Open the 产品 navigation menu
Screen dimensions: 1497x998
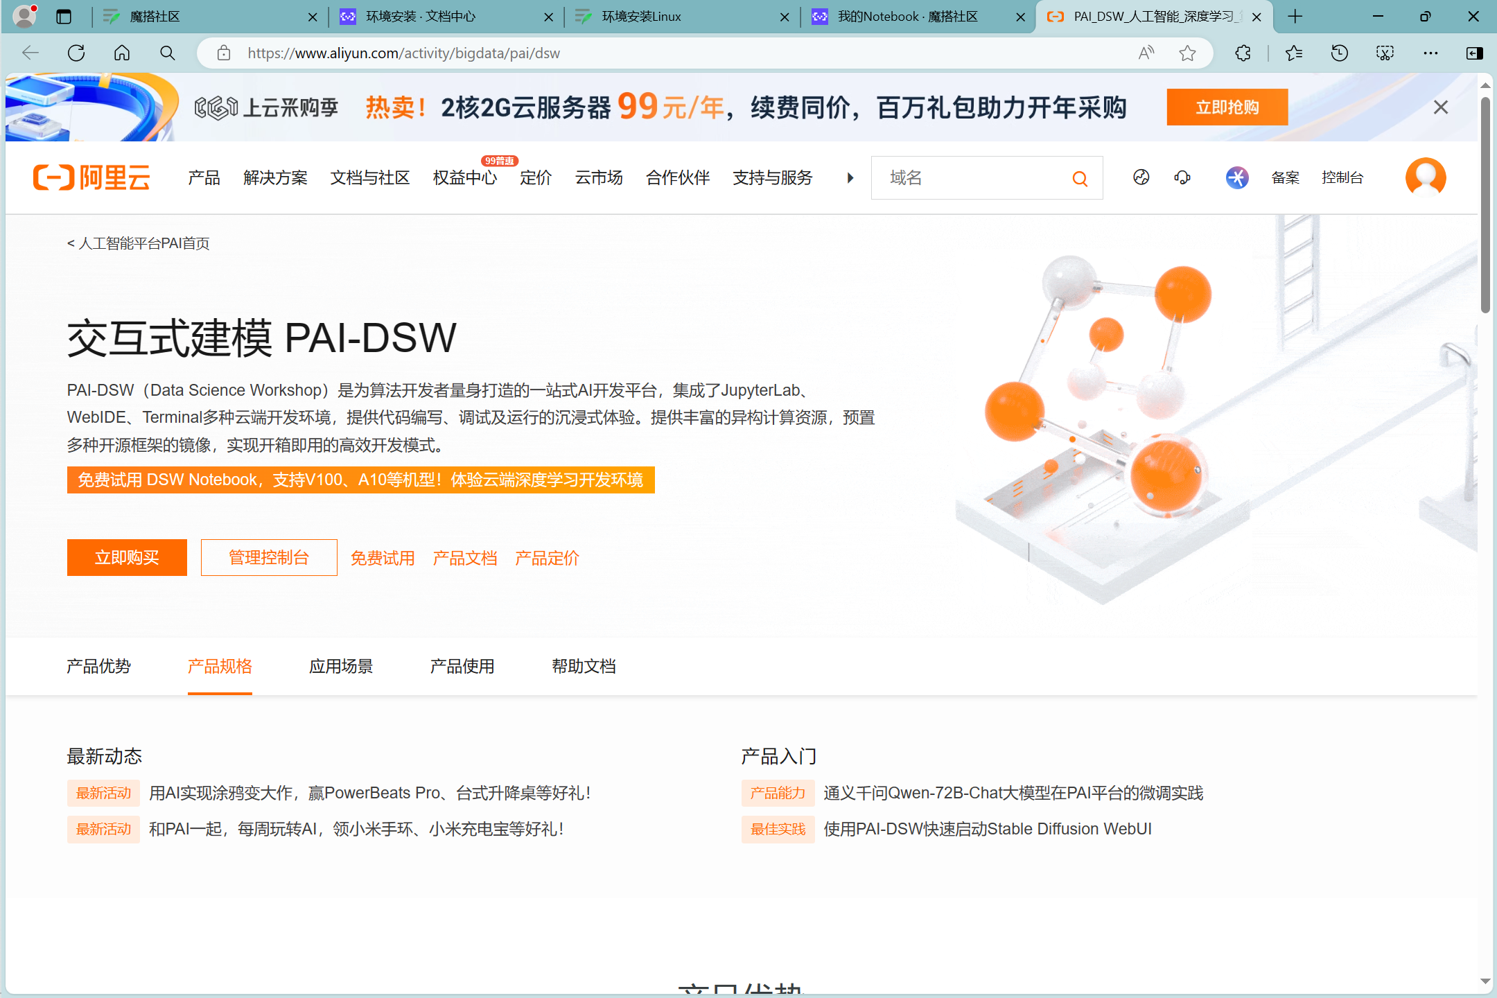pyautogui.click(x=204, y=178)
